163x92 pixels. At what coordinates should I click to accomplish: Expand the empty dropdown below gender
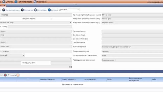pos(36,59)
